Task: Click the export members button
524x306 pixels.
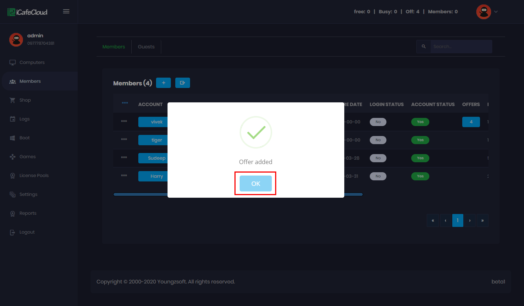Action: 182,83
